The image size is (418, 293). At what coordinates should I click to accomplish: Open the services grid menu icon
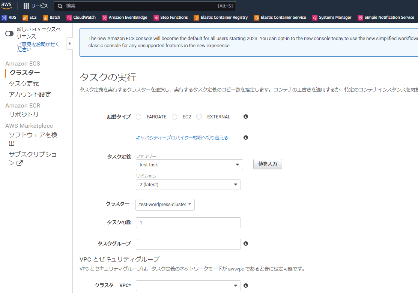click(26, 6)
